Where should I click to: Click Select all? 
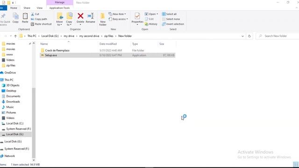[169, 14]
